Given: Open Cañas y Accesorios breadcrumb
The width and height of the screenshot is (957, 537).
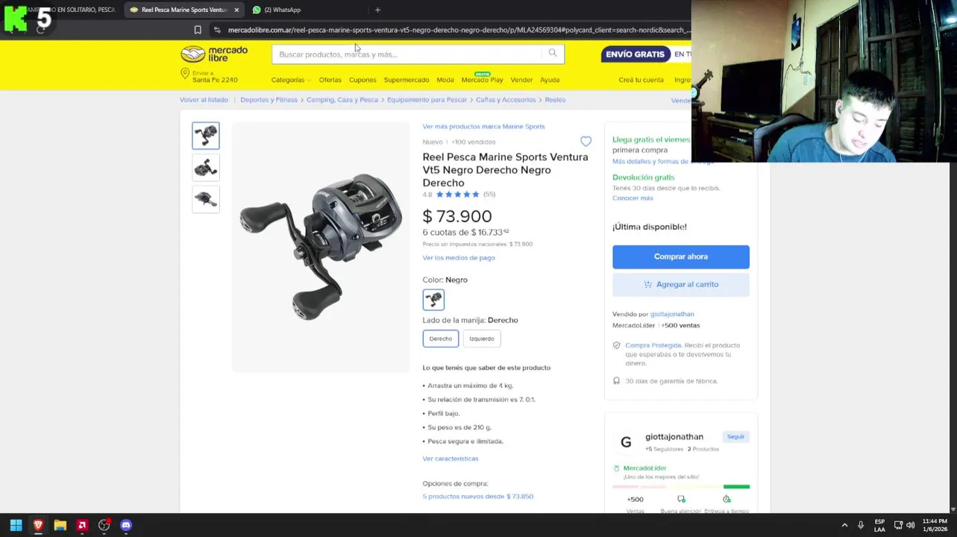Looking at the screenshot, I should (x=506, y=99).
